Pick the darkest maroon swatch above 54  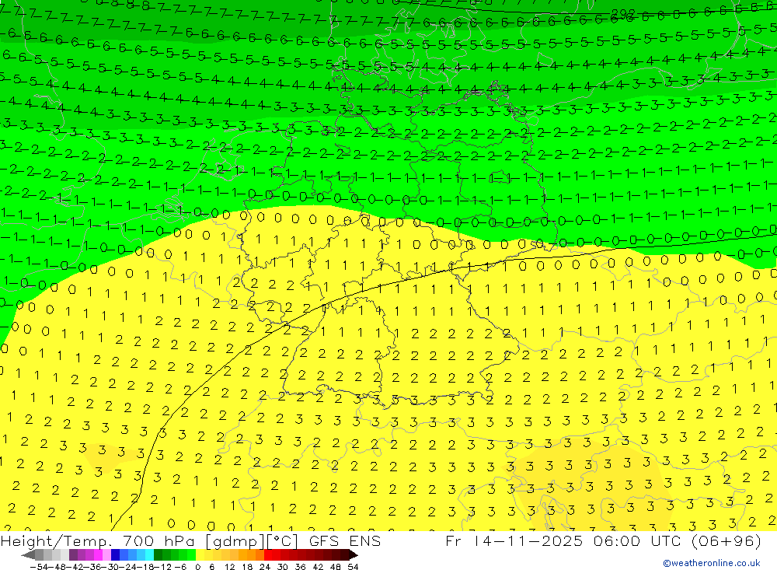(x=344, y=555)
